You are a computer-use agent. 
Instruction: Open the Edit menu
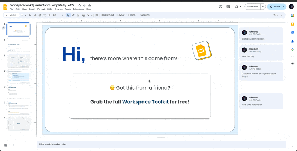pyautogui.click(x=17, y=9)
